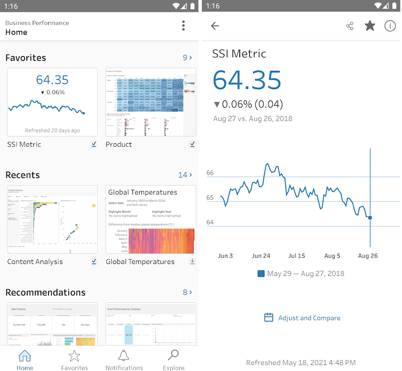This screenshot has height=371, width=402.
Task: Open Notifications from the bottom bar
Action: [124, 359]
